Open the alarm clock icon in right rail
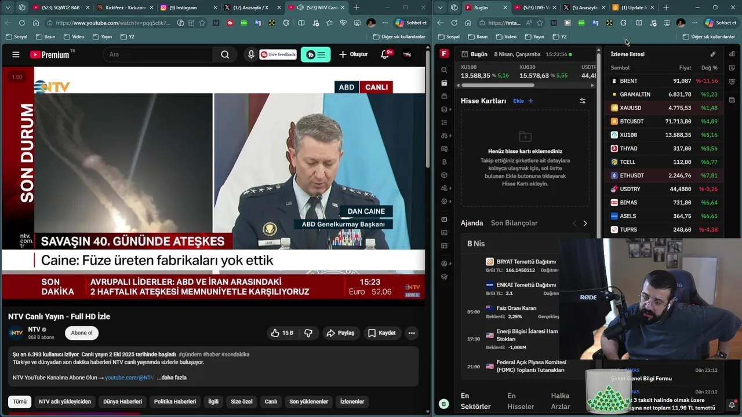This screenshot has width=742, height=417. point(732,82)
